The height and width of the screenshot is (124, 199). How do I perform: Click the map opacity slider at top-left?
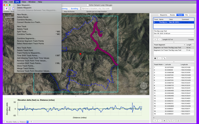9,17
